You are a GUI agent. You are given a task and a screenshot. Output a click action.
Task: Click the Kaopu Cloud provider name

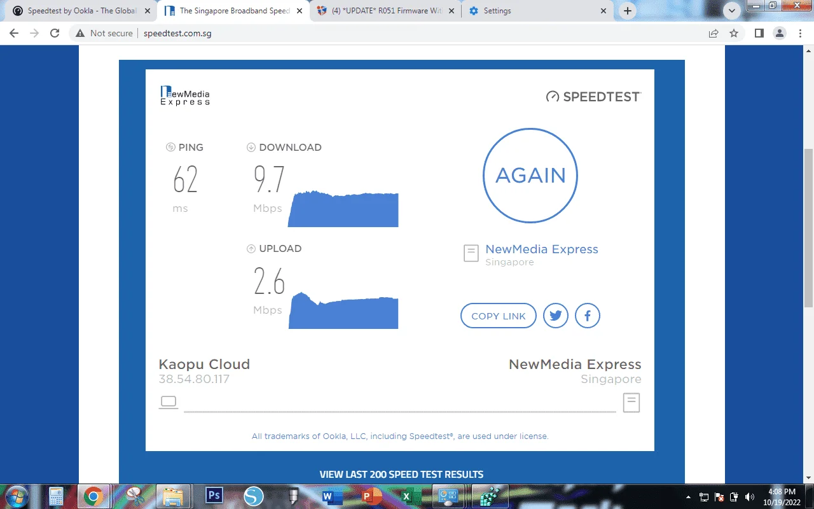tap(204, 365)
